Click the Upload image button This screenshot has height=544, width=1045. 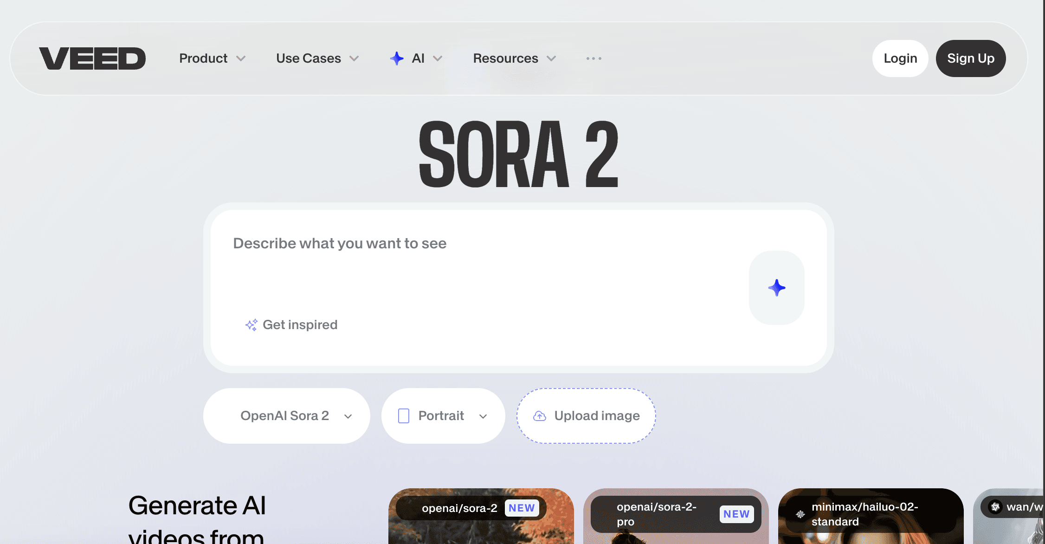click(586, 416)
